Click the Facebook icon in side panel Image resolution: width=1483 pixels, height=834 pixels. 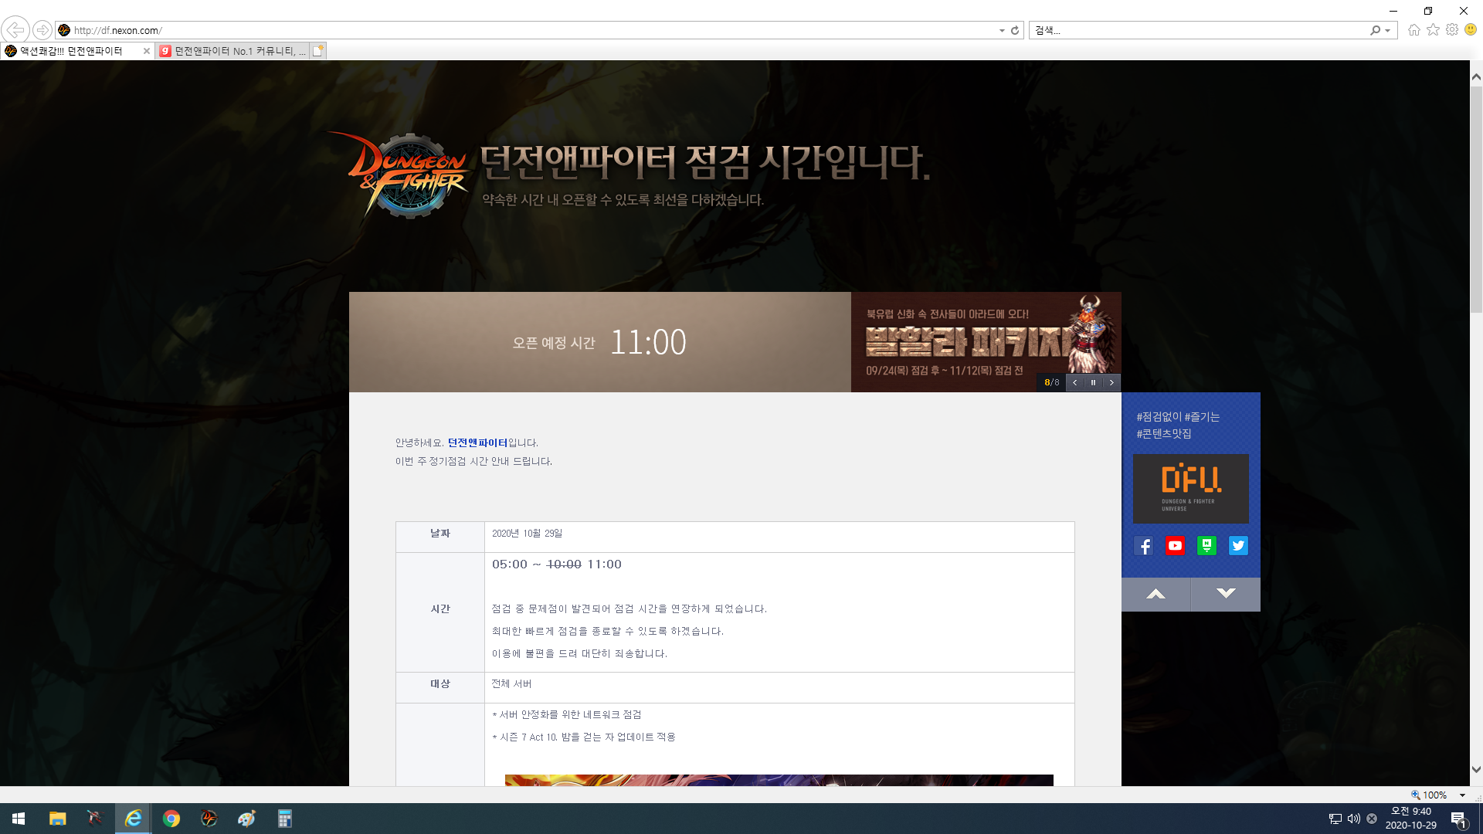pos(1144,546)
